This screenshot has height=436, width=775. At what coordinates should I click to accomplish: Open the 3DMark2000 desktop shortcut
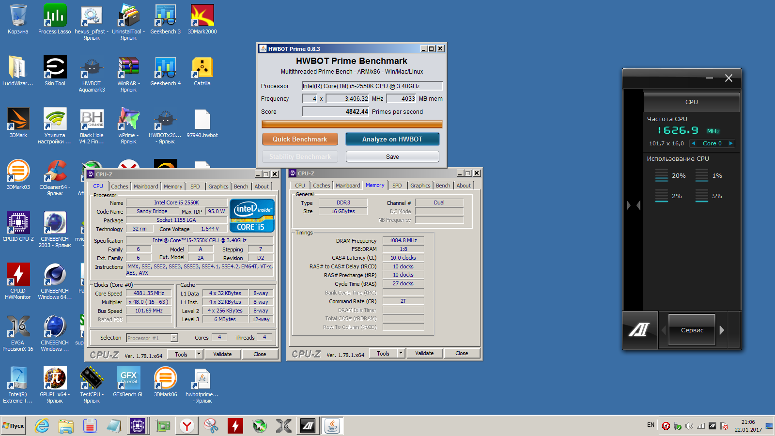[202, 20]
